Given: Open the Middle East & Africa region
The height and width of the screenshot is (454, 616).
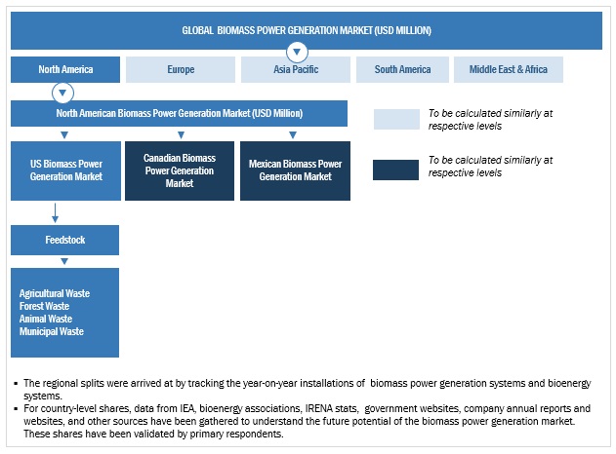Looking at the screenshot, I should point(508,69).
